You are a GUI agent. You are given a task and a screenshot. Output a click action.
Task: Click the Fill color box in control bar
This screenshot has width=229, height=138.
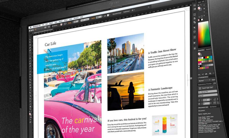(x=61, y=24)
